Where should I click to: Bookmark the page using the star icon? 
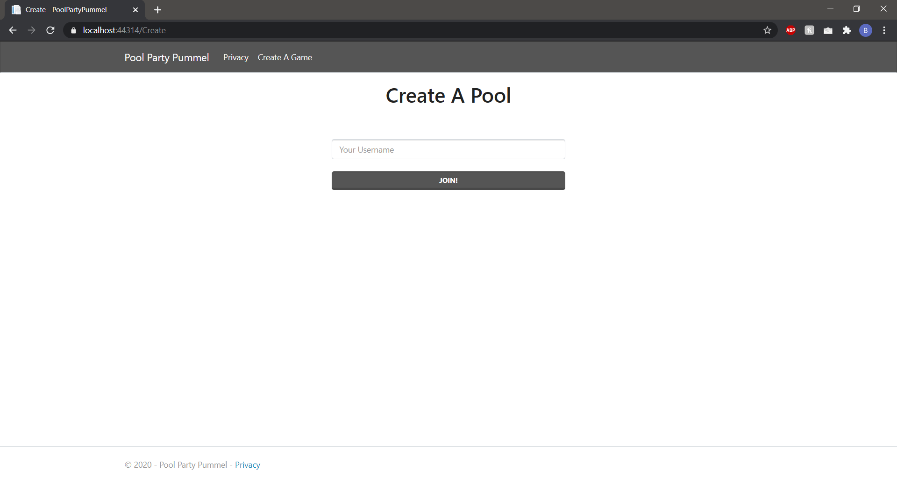click(x=768, y=30)
